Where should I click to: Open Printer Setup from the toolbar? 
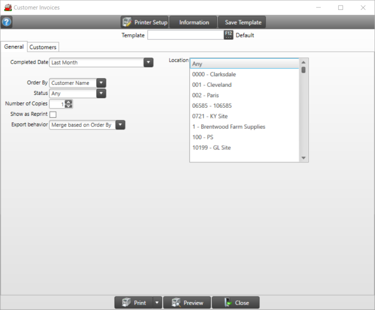pyautogui.click(x=144, y=22)
